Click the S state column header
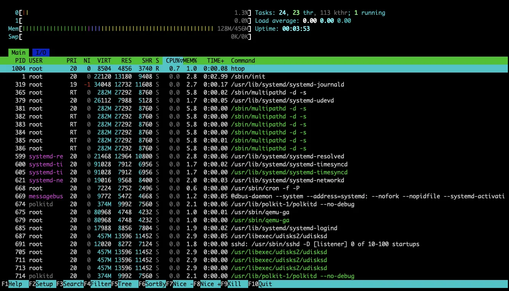The image size is (509, 291). coord(157,61)
